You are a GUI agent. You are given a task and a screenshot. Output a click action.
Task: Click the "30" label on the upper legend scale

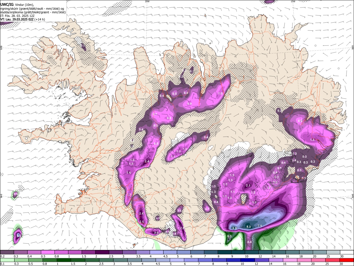coord(342,256)
